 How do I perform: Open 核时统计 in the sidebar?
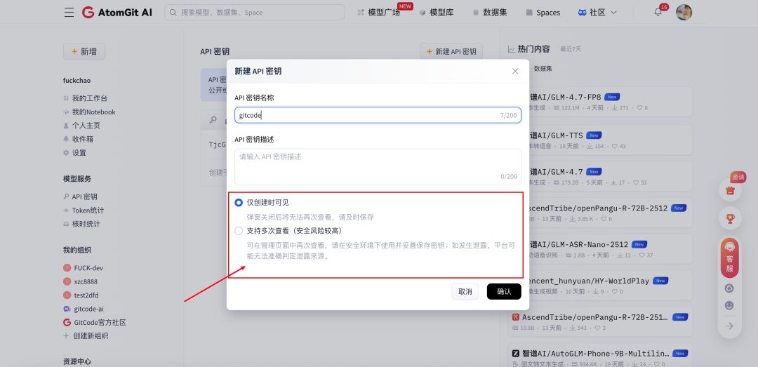point(81,224)
